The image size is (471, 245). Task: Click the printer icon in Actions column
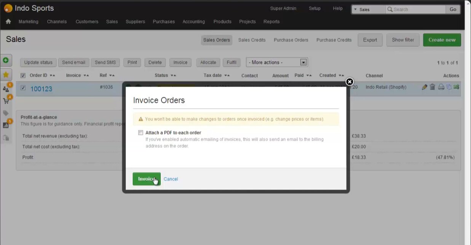(x=441, y=87)
